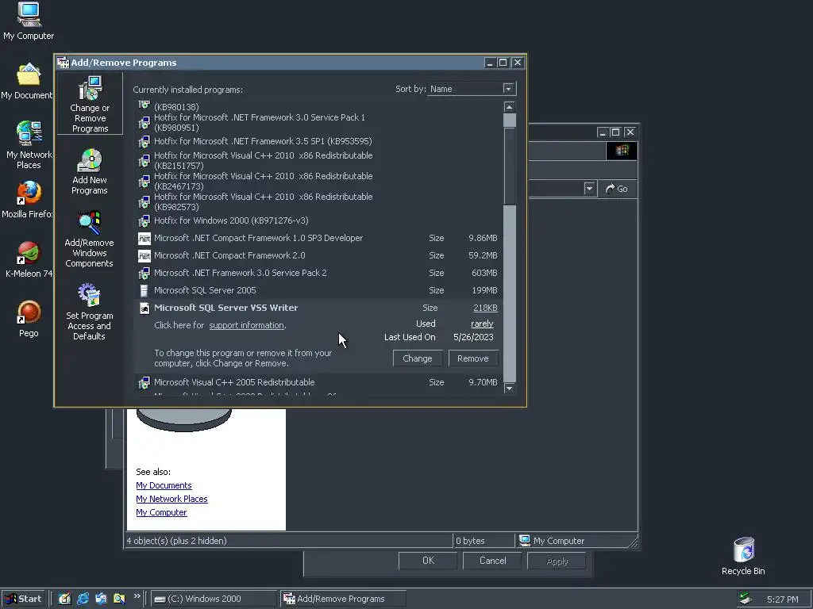Click icon of .NET Framework 3.0 Service Pack 2

click(144, 273)
